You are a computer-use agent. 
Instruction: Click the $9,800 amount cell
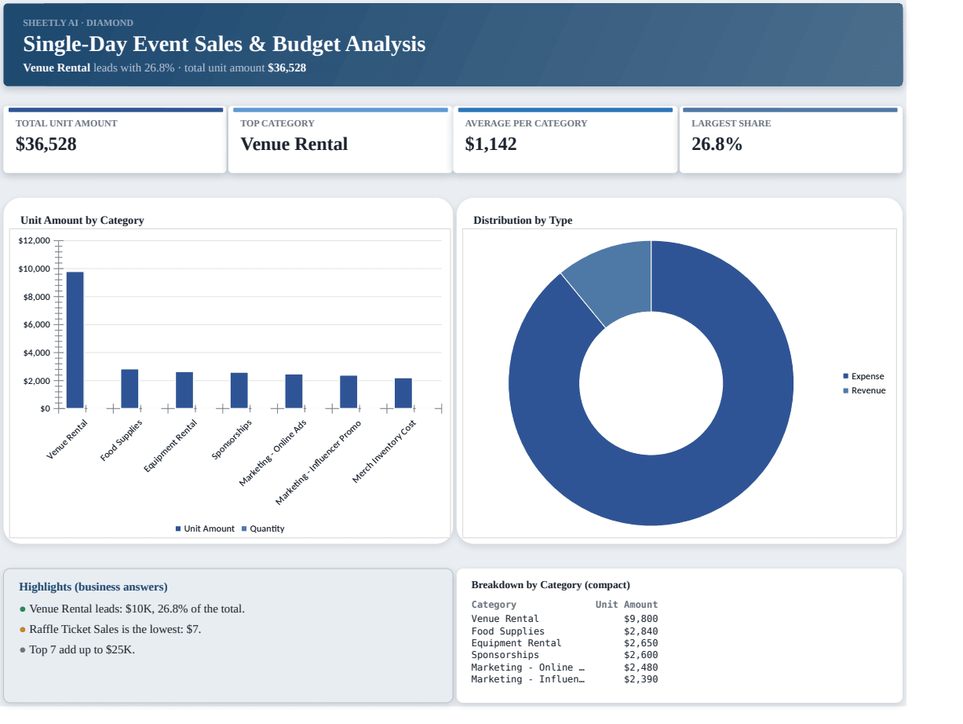pos(641,619)
